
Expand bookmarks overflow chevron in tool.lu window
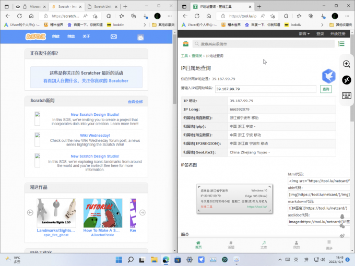[322, 25]
